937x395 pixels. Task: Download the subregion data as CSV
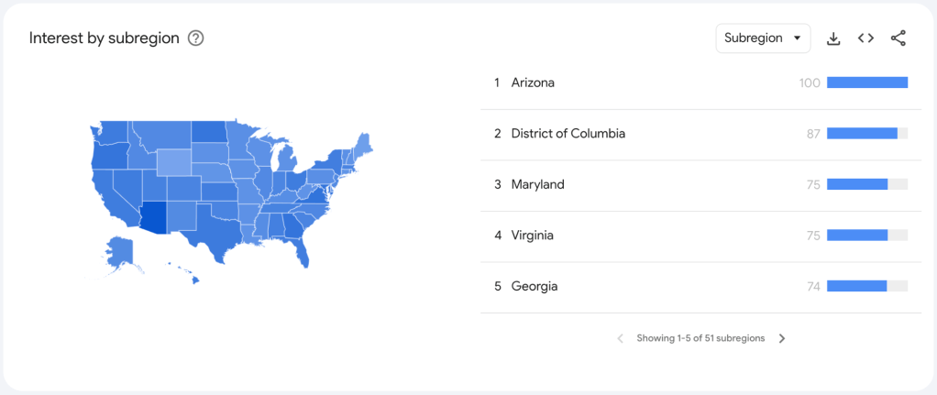pyautogui.click(x=833, y=38)
